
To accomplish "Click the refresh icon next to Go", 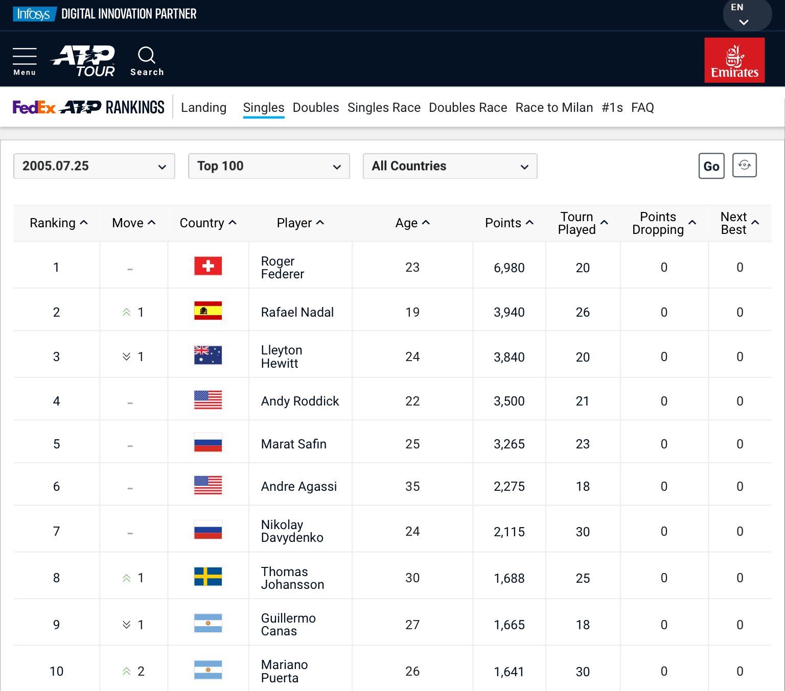I will (744, 165).
